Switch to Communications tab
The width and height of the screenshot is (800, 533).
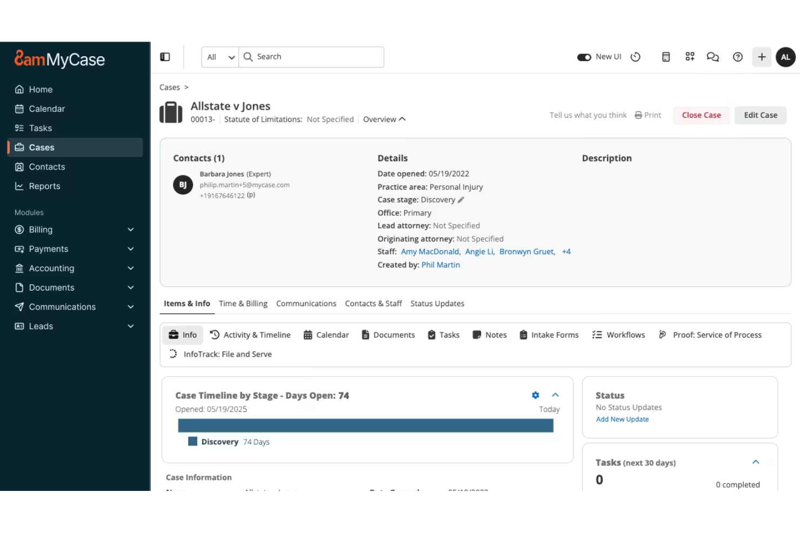(x=306, y=303)
